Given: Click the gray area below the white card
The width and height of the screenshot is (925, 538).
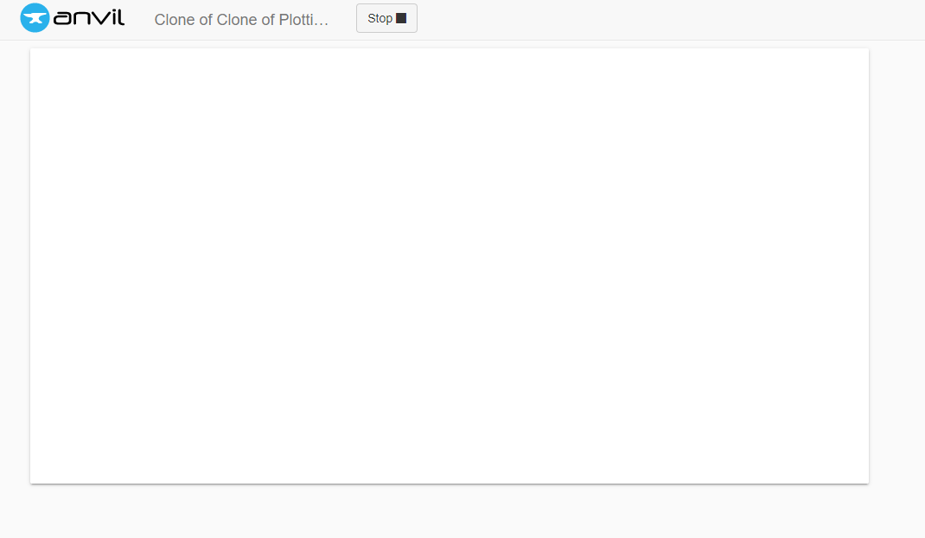Looking at the screenshot, I should pyautogui.click(x=450, y=511).
